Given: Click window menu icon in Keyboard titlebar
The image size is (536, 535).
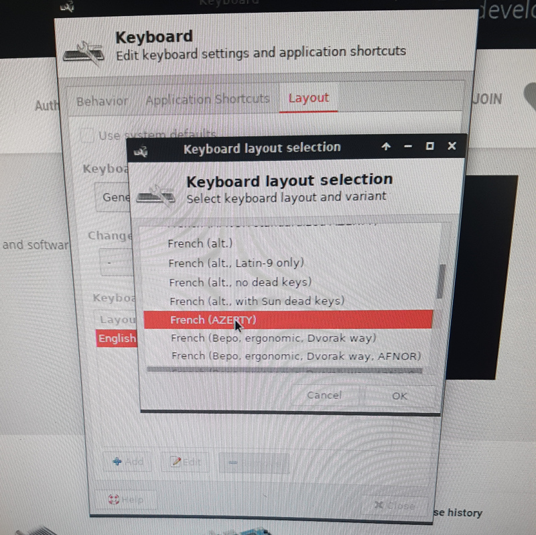Looking at the screenshot, I should [x=67, y=6].
